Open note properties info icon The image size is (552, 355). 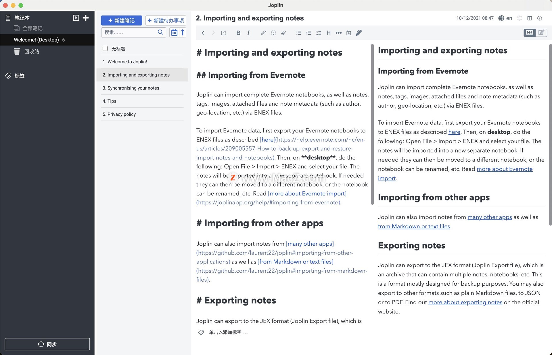(x=540, y=18)
